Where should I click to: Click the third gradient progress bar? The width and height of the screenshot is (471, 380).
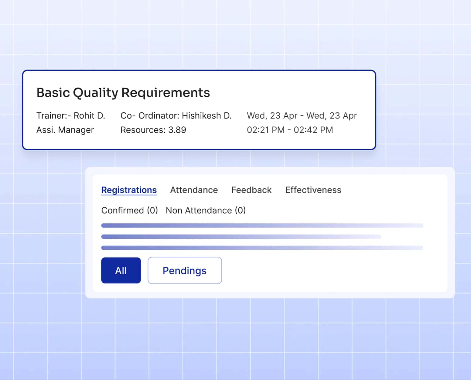coord(262,248)
